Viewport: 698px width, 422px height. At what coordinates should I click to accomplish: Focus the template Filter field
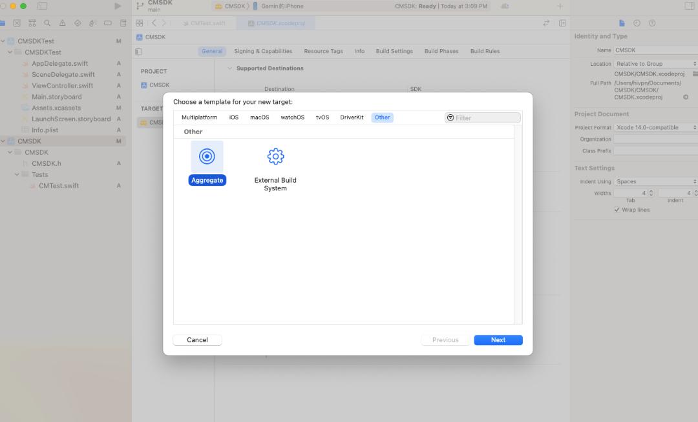click(483, 117)
